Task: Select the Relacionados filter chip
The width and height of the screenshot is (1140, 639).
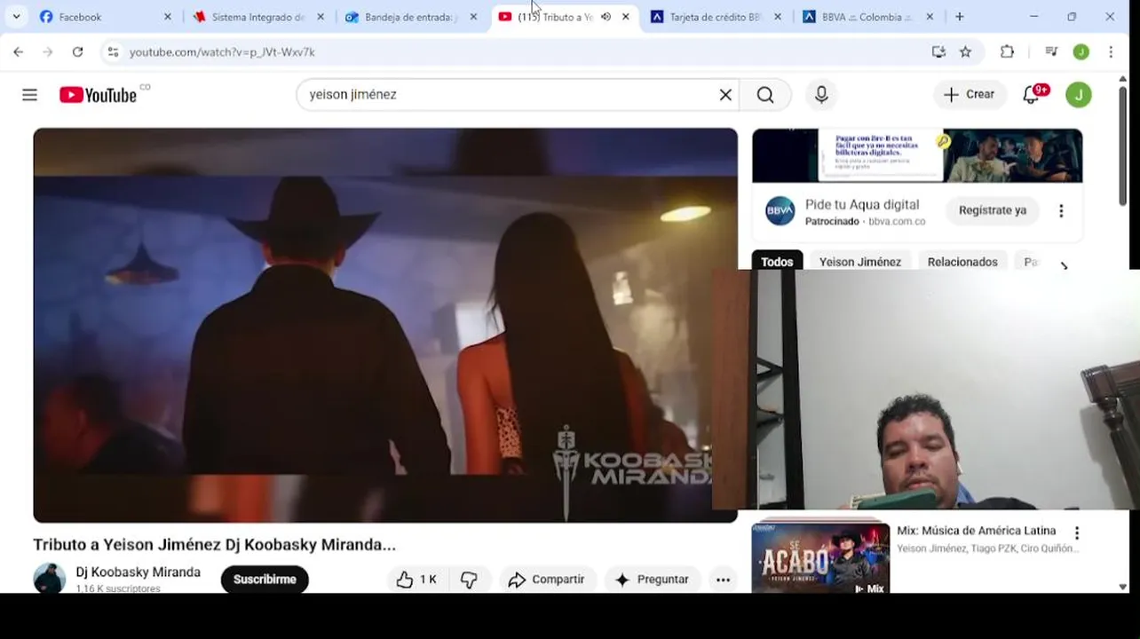Action: (962, 261)
